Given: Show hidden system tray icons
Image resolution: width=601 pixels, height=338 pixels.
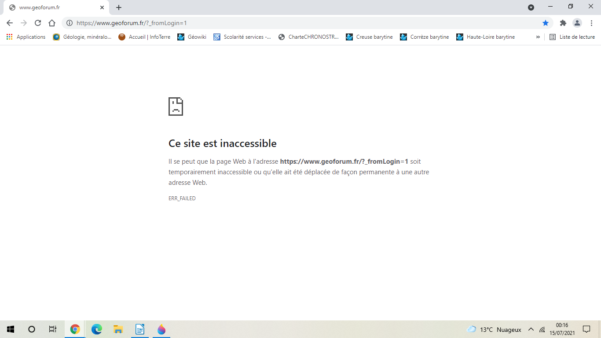Looking at the screenshot, I should click(531, 329).
